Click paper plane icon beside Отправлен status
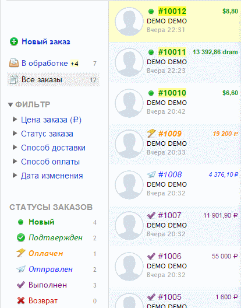Screen dimensions: 241x308 point(21,269)
